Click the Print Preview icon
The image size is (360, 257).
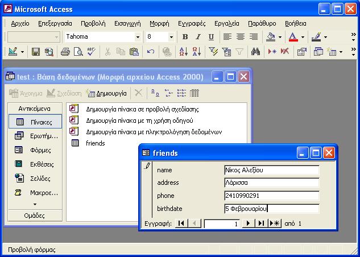click(x=78, y=52)
